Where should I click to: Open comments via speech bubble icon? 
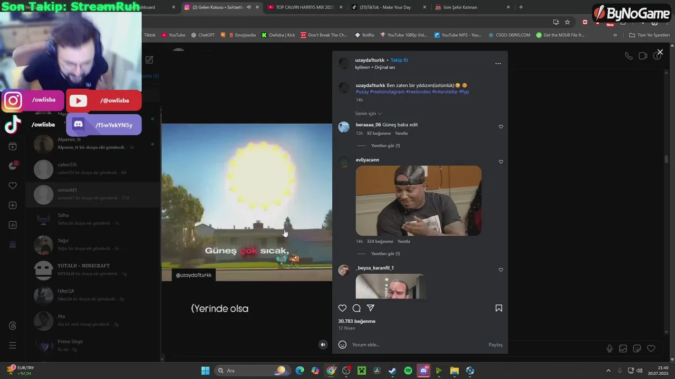[x=356, y=308]
